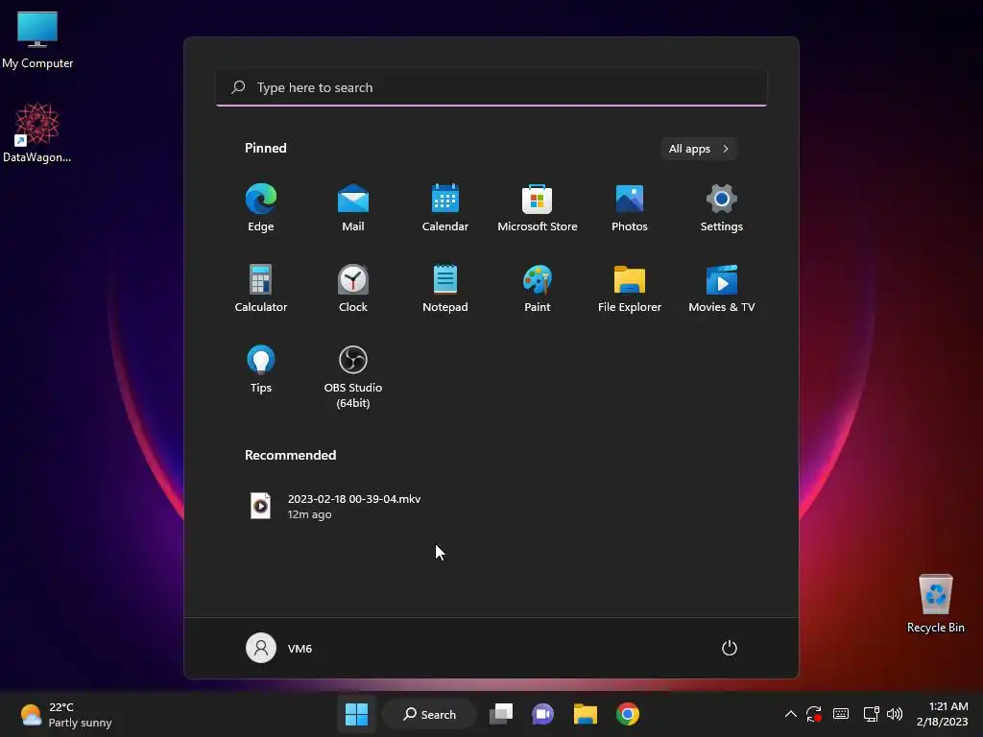
Task: Open recommended file 2023-02-18 00-39-04.mkv
Action: click(x=335, y=507)
